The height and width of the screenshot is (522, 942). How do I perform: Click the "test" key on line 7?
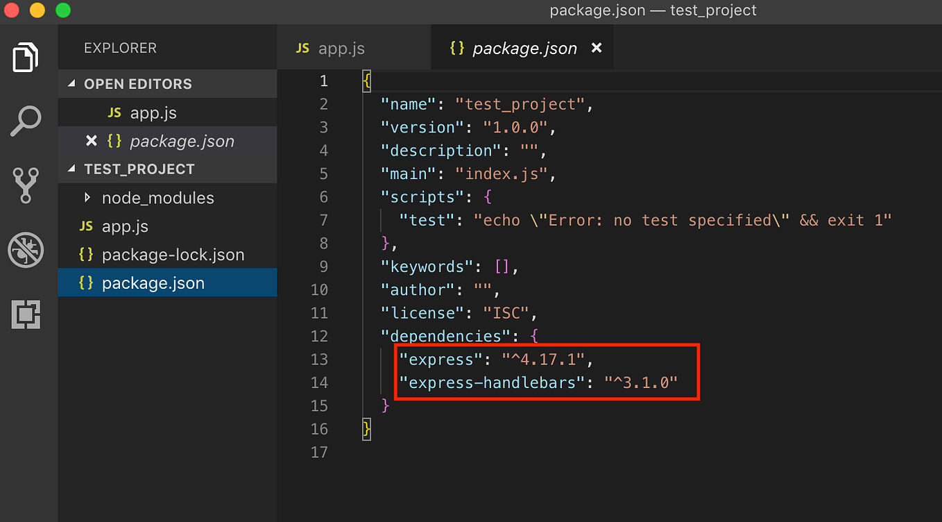coord(427,221)
